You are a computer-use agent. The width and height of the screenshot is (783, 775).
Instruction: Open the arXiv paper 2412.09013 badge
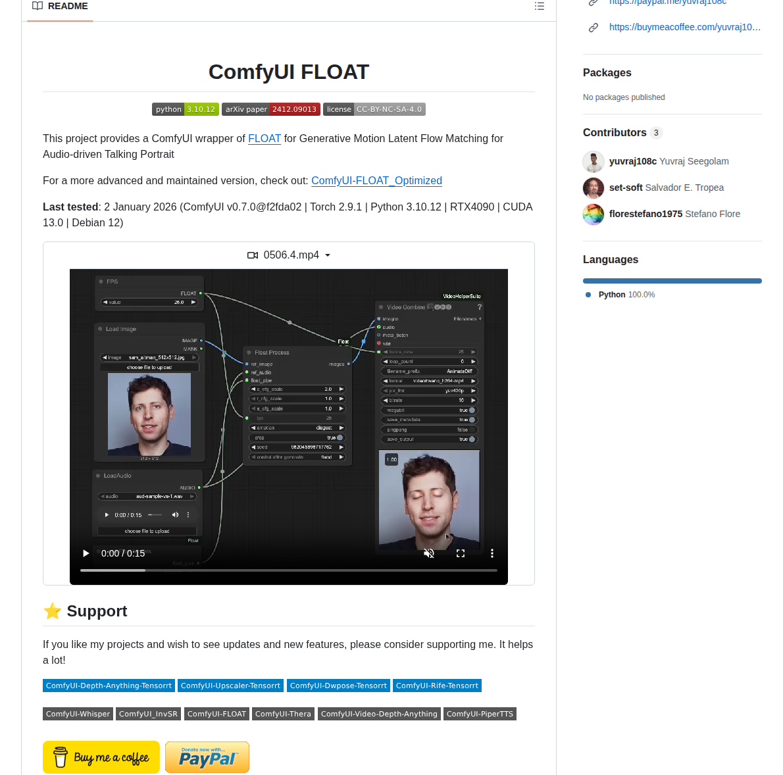[x=271, y=109]
